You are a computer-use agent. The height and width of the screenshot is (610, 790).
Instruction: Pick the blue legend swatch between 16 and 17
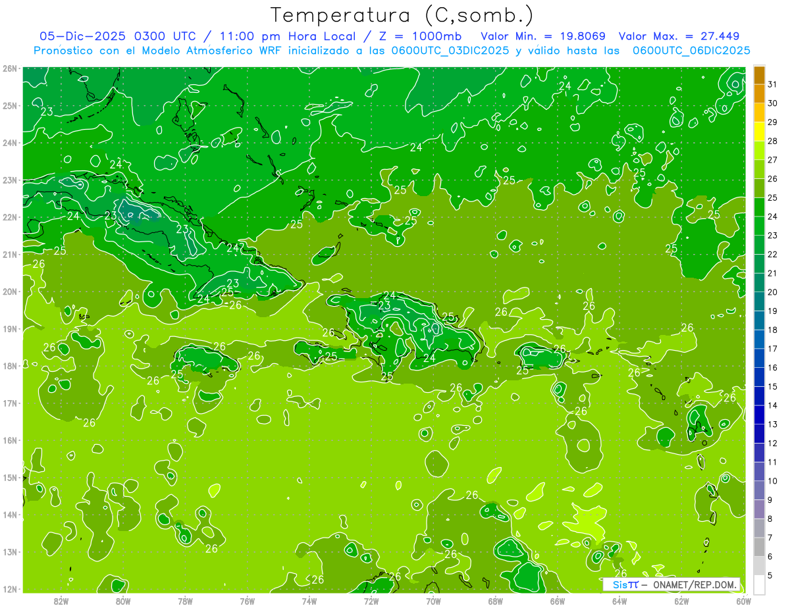(759, 358)
